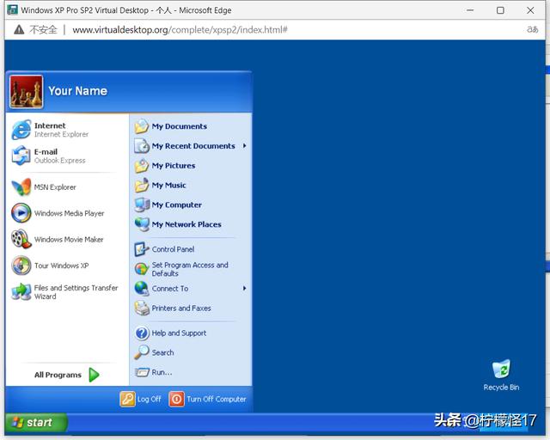The width and height of the screenshot is (550, 440).
Task: Click the My Pictures text label
Action: [174, 166]
